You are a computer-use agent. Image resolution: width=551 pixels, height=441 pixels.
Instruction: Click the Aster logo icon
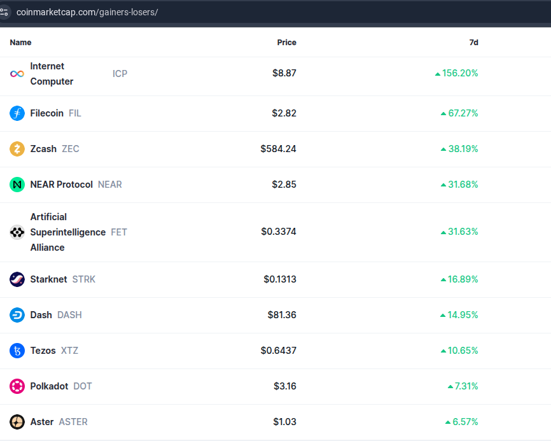(17, 422)
